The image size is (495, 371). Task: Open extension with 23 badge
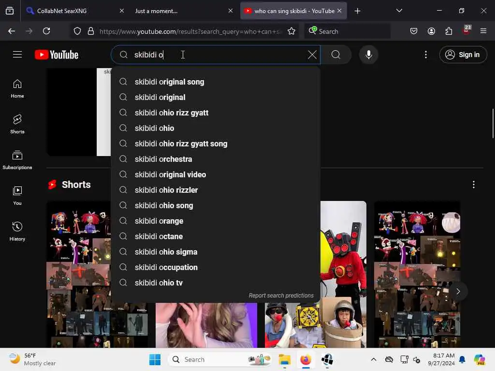466,30
